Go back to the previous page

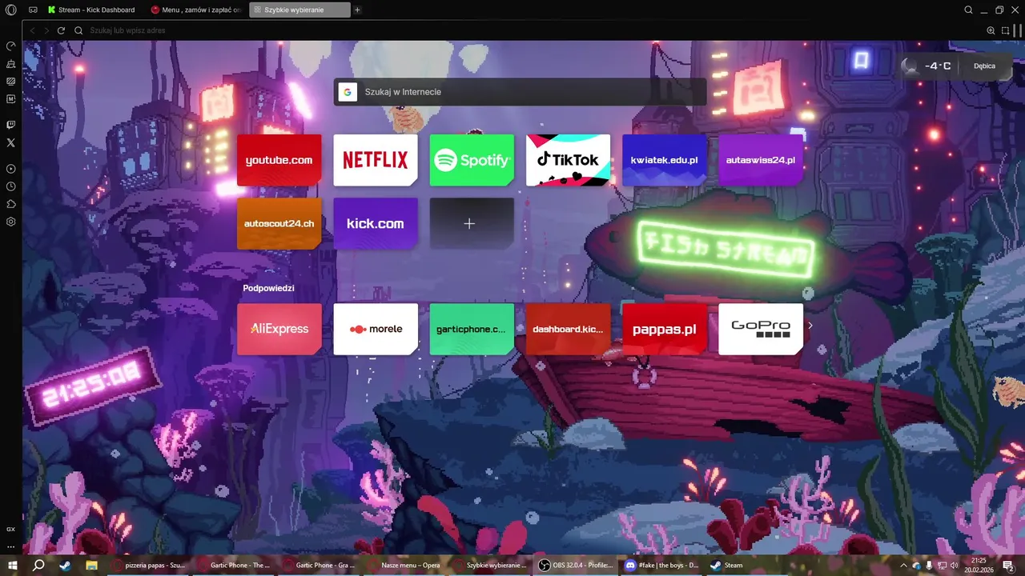(32, 30)
